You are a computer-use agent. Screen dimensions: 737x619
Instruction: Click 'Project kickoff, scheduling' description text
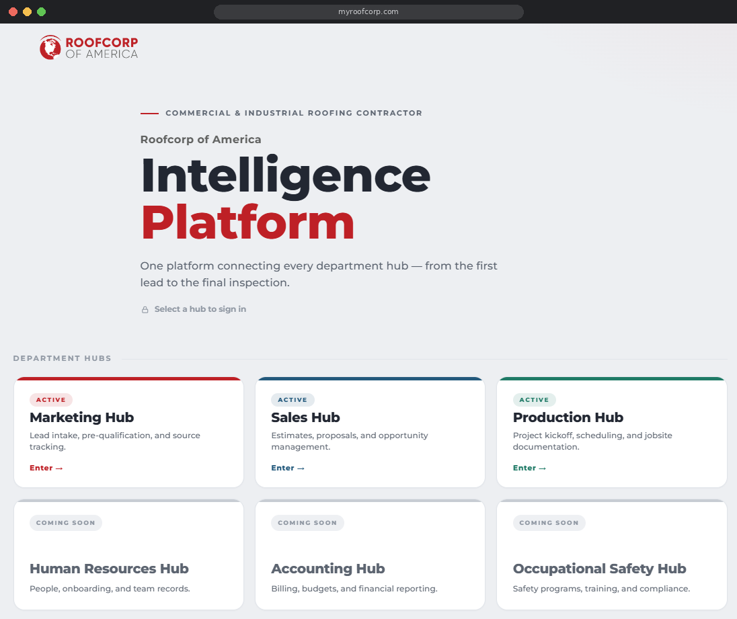(592, 441)
